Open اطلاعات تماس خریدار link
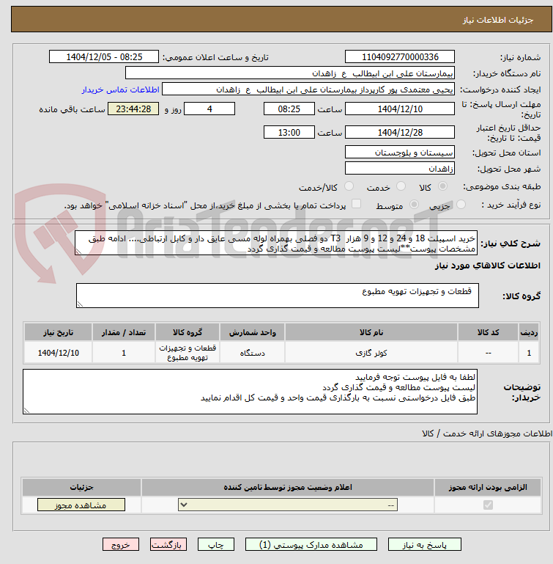This screenshot has height=564, width=553. click(120, 89)
